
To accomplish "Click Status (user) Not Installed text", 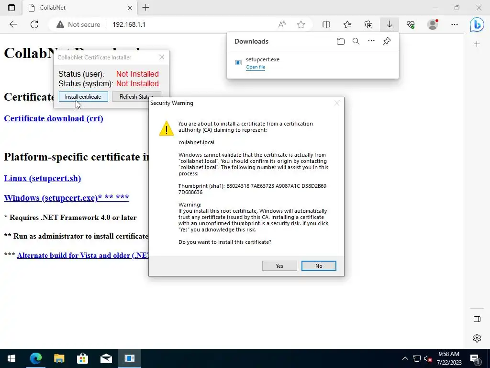I will 137,74.
